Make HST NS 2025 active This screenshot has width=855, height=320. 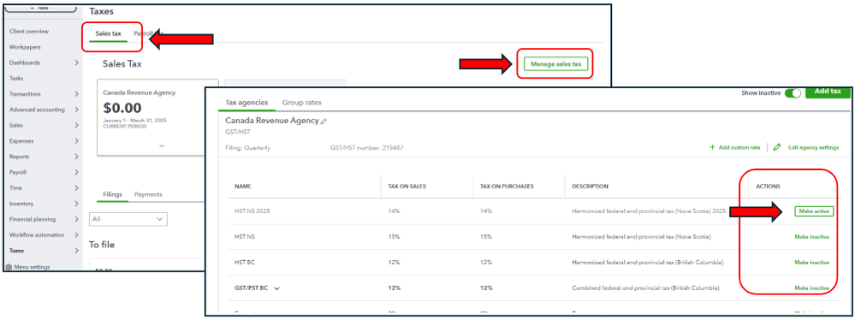pyautogui.click(x=814, y=211)
